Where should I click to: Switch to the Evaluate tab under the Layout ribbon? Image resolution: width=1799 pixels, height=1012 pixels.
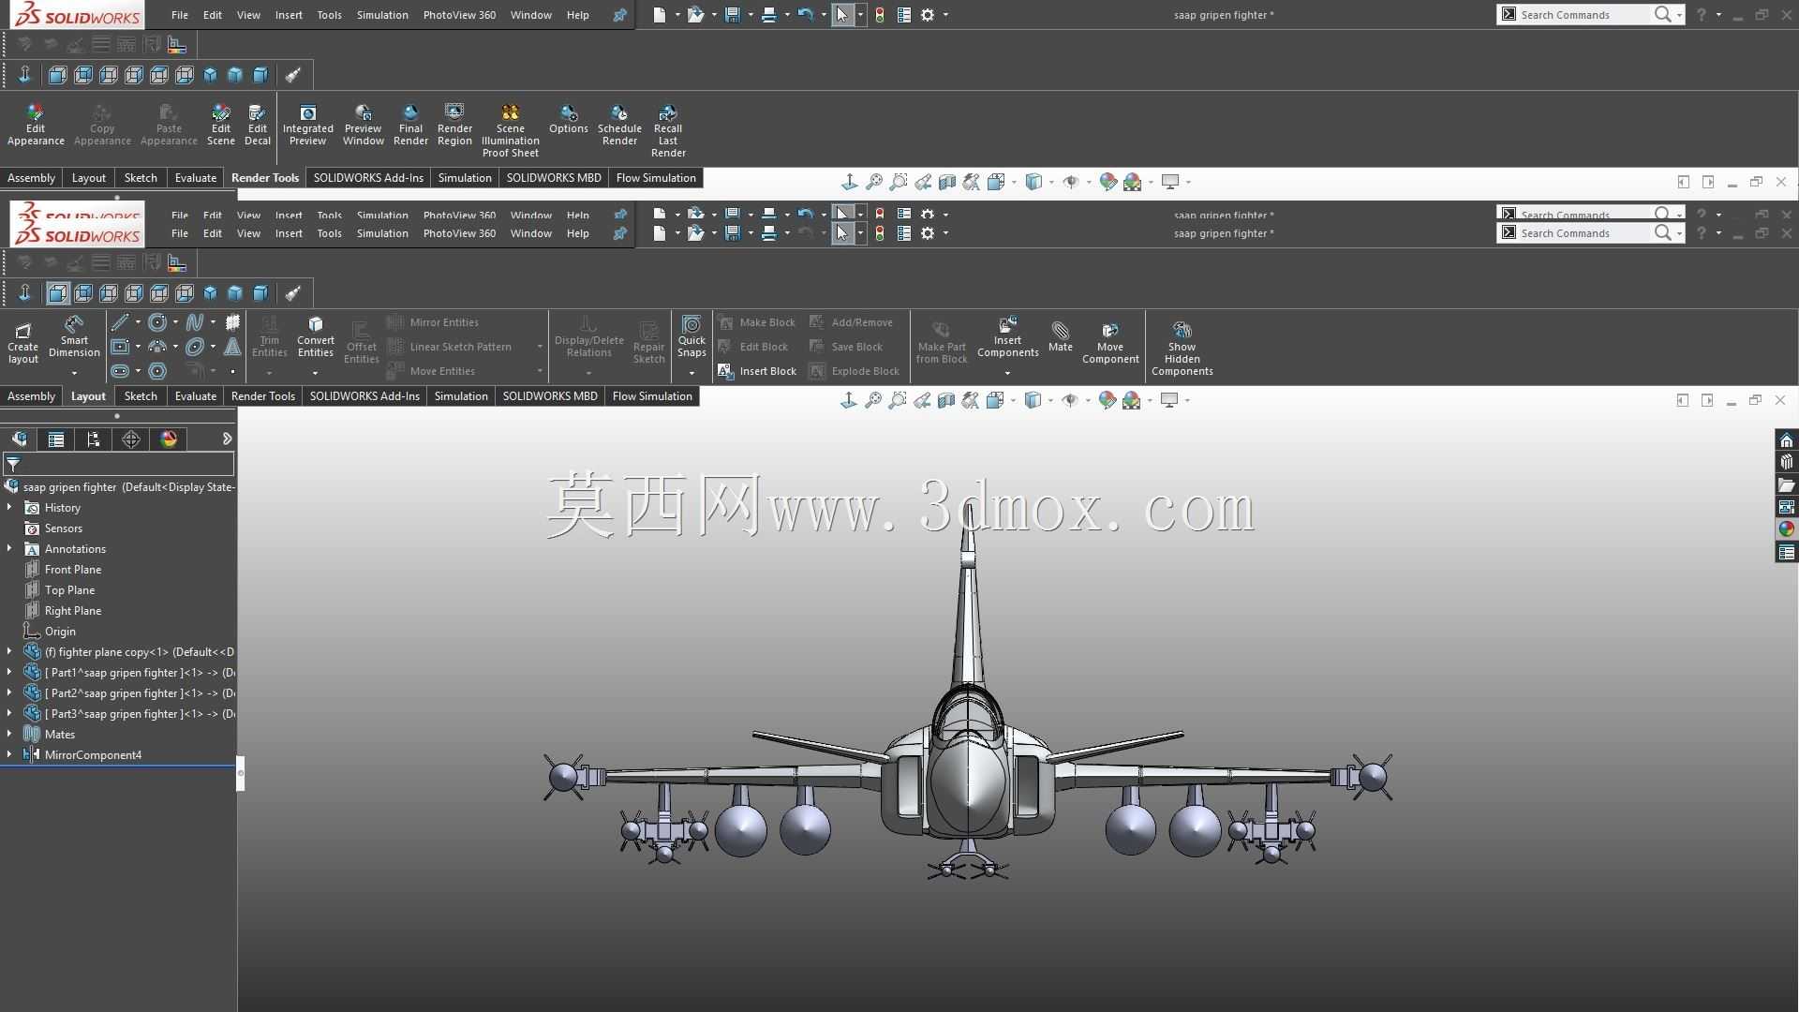[196, 396]
